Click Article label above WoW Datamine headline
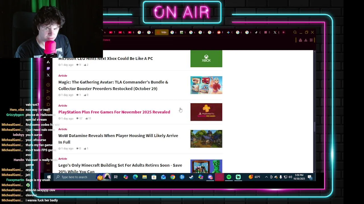 63,129
